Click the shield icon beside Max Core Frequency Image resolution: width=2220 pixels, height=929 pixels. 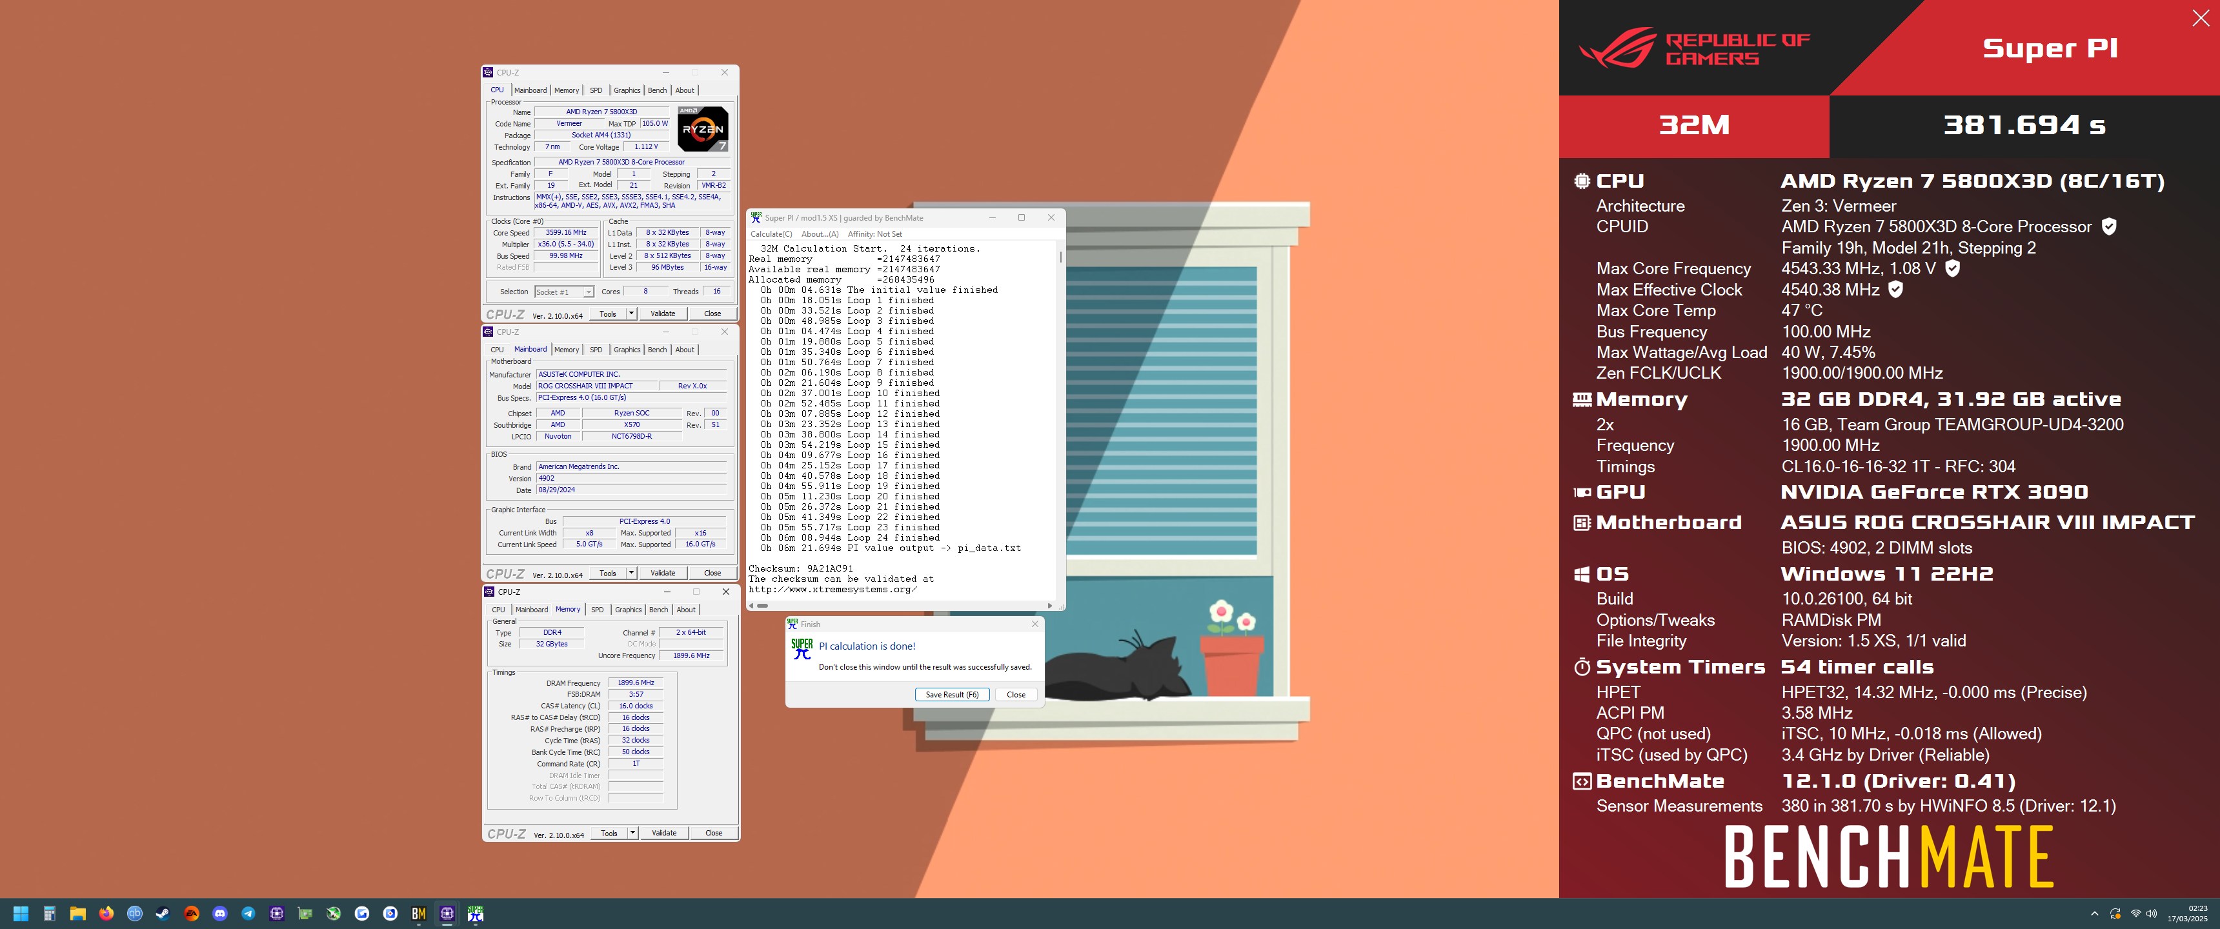click(1953, 268)
